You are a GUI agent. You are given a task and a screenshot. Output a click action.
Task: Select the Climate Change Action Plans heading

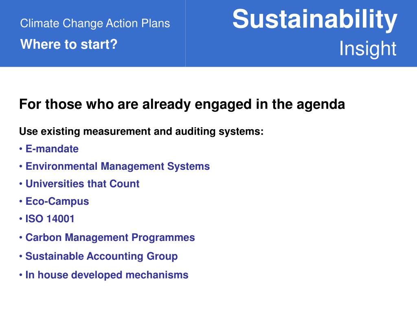[x=95, y=23]
